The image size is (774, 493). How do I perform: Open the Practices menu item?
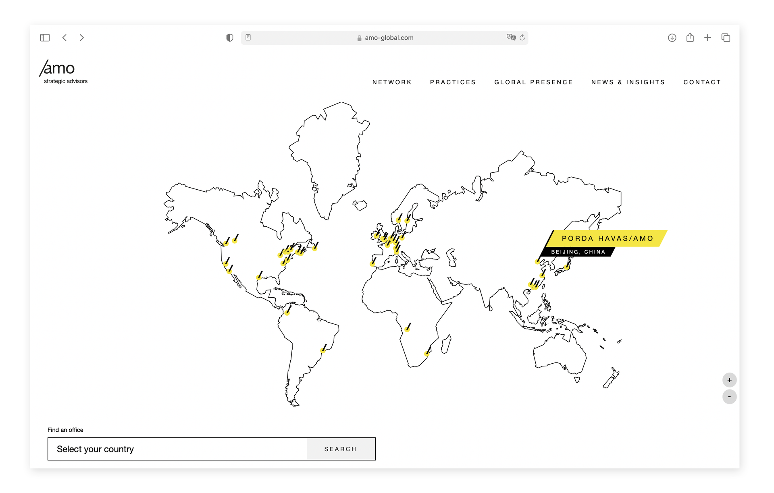(453, 82)
